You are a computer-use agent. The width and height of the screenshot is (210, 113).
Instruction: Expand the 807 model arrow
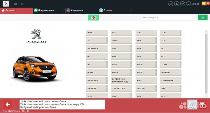[x=107, y=64]
